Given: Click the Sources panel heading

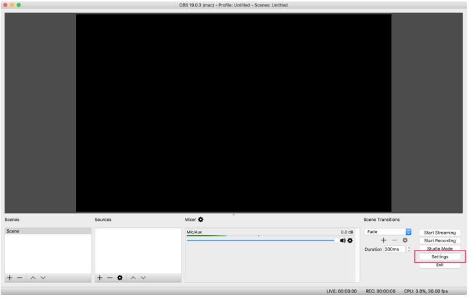Looking at the screenshot, I should click(x=103, y=220).
